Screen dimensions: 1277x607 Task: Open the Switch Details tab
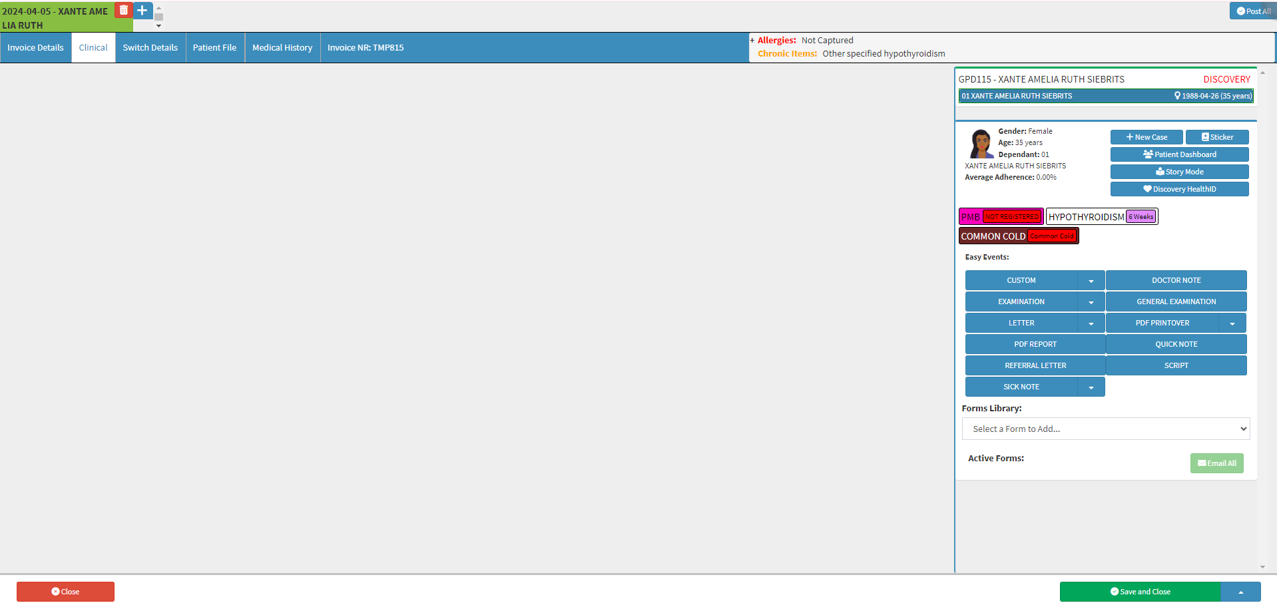tap(150, 48)
